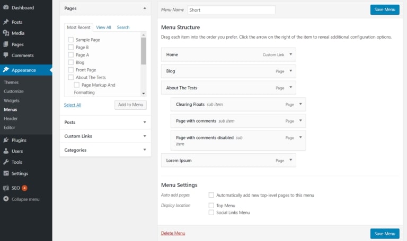Click the Users person icon
407x241 pixels.
6,151
